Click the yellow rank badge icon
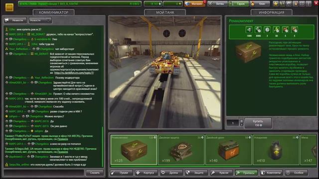The width and height of the screenshot is (319, 179). pyautogui.click(x=9, y=7)
